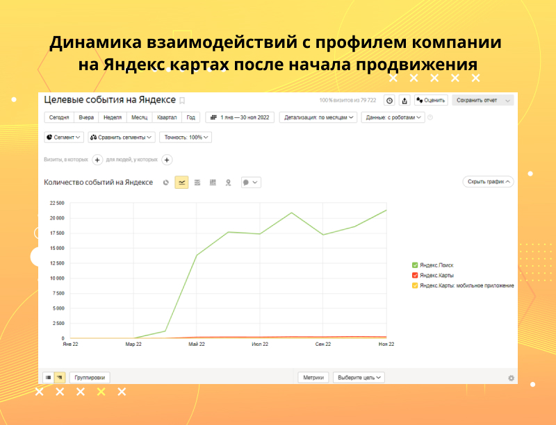
Task: Select the line chart view icon
Action: (181, 183)
